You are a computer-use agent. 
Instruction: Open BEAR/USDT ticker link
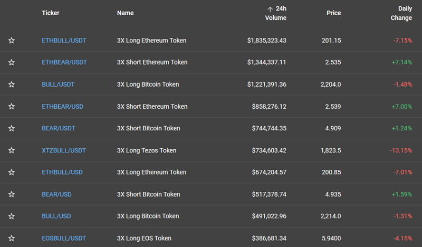point(59,128)
